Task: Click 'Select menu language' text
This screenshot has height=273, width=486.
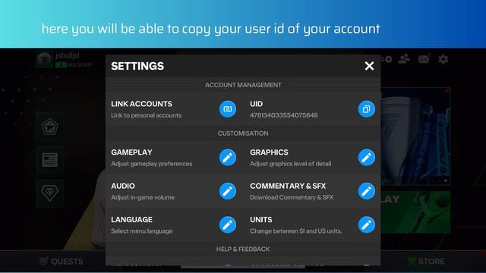Action: (142, 231)
